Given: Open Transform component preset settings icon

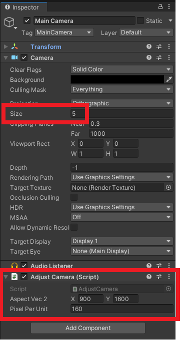Looking at the screenshot, I should pyautogui.click(x=159, y=46).
